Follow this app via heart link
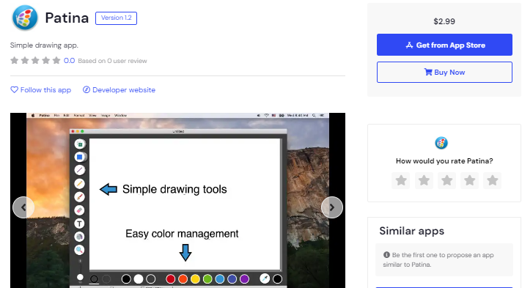The height and width of the screenshot is (288, 522). [x=40, y=90]
